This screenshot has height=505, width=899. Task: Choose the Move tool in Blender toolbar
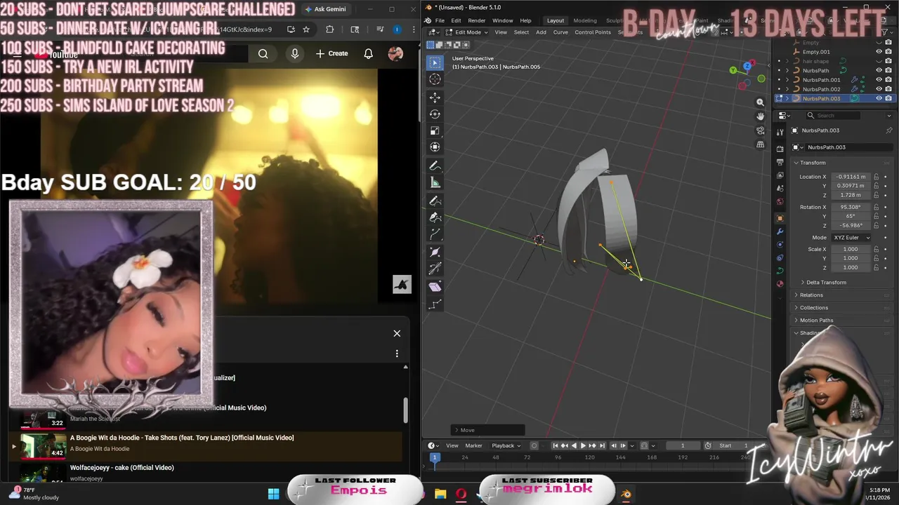435,97
